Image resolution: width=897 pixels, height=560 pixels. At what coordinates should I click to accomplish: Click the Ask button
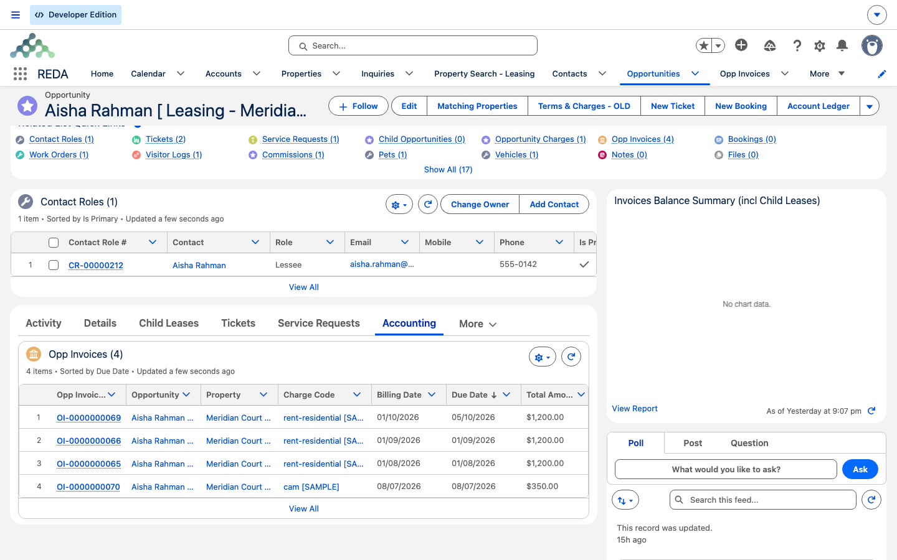[860, 469]
